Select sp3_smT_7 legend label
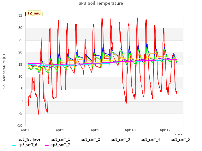This screenshot has height=151, width=202. (61, 145)
